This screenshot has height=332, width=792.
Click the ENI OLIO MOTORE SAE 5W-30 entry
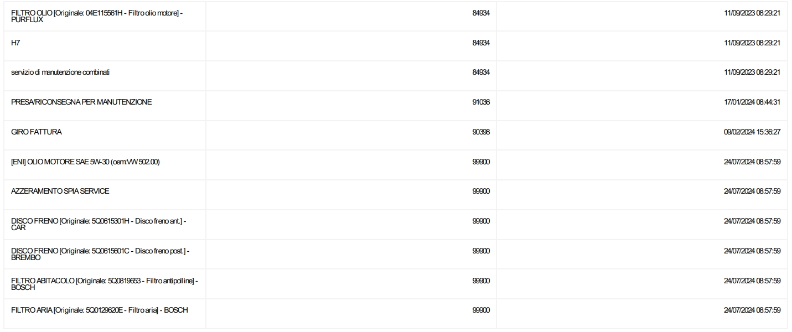(86, 162)
